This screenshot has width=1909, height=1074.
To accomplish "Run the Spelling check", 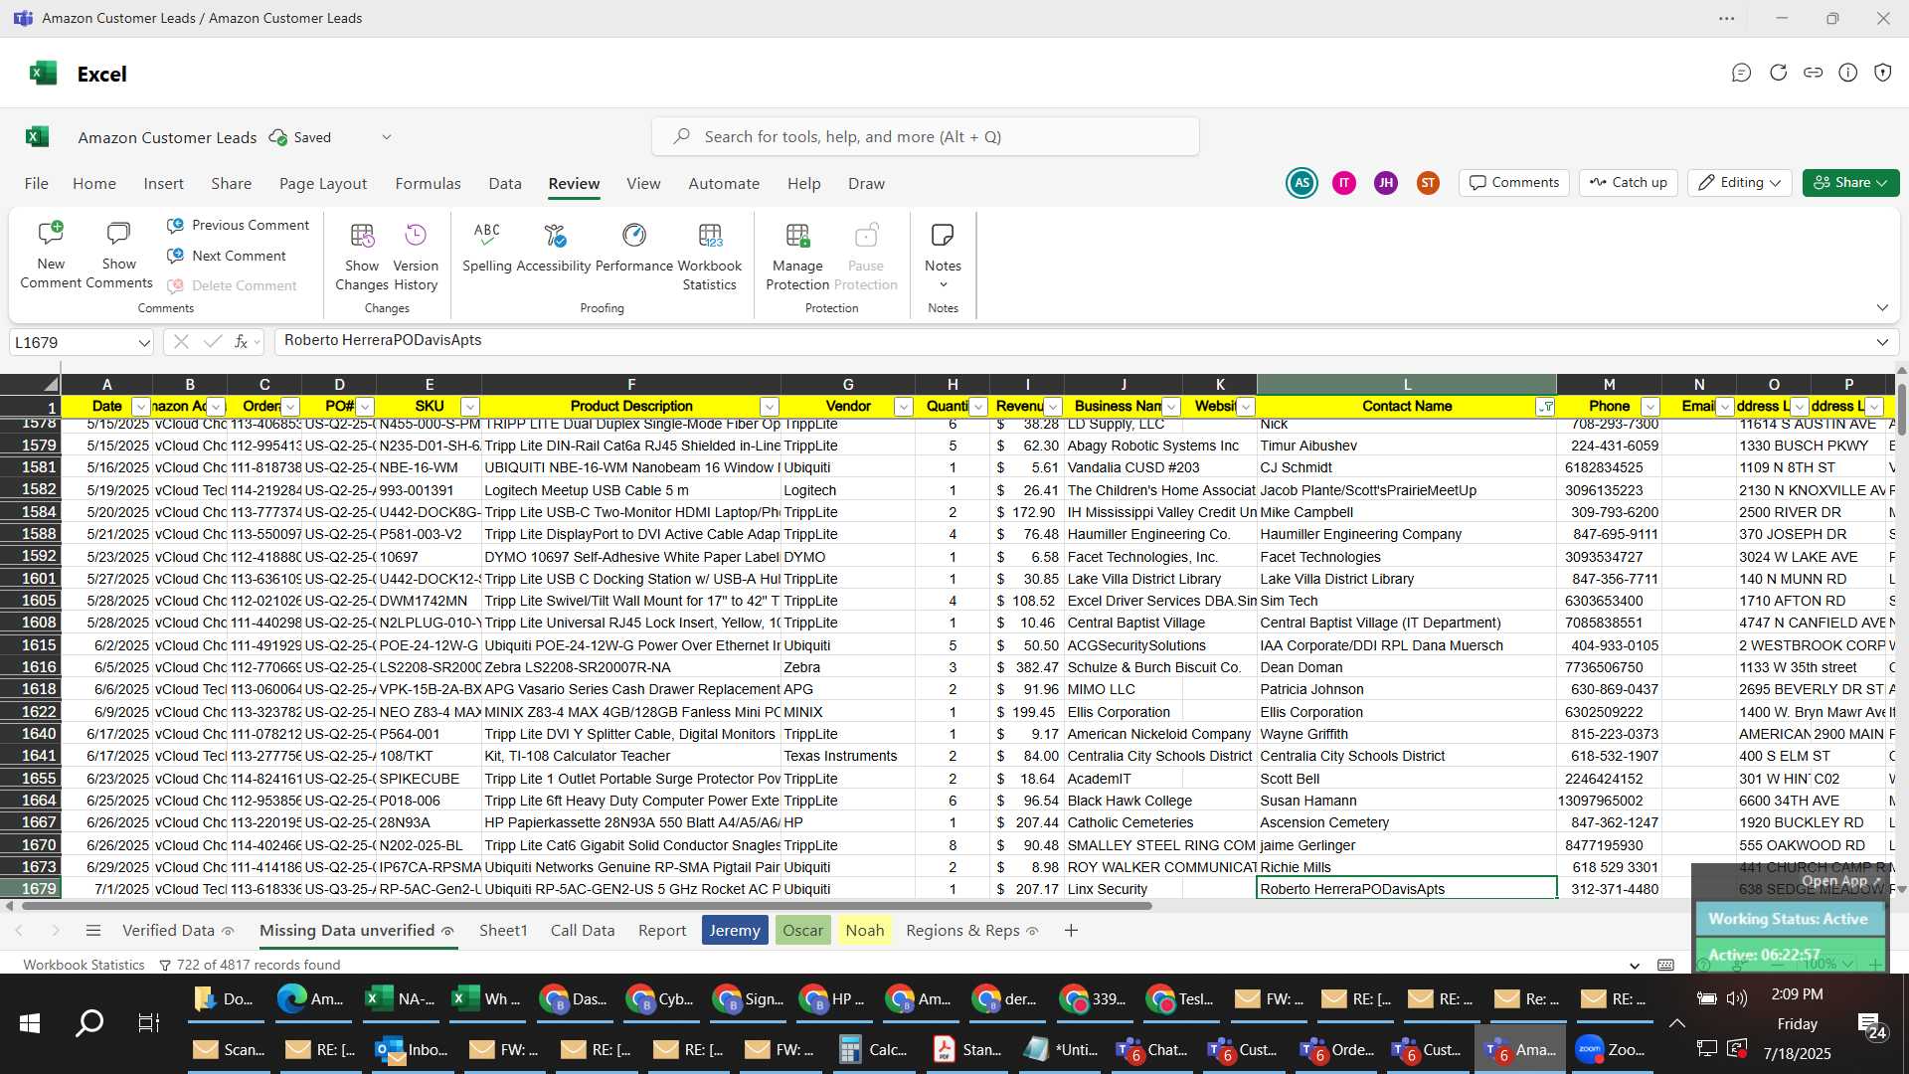I will [486, 248].
